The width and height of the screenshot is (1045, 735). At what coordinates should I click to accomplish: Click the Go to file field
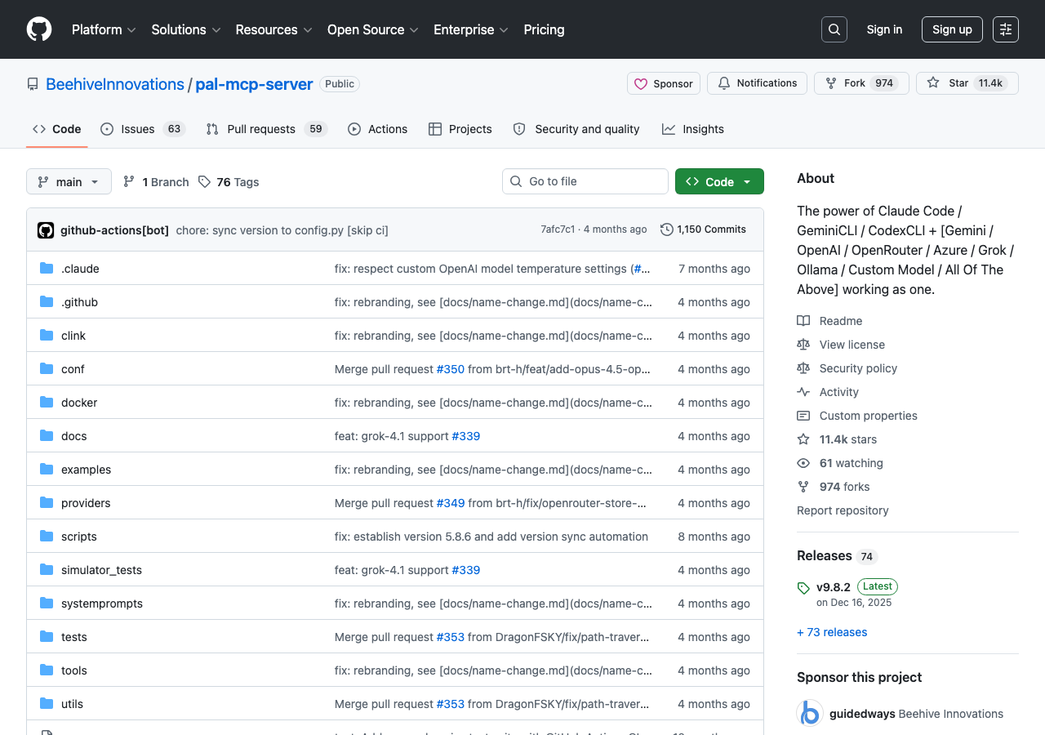tap(585, 181)
